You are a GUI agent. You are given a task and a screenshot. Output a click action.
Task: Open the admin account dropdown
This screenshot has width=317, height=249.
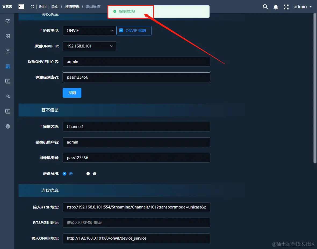(x=302, y=7)
